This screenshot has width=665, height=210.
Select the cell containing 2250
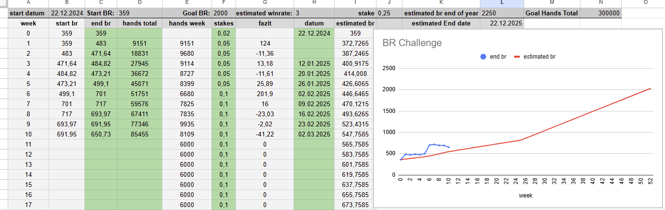[x=502, y=13]
